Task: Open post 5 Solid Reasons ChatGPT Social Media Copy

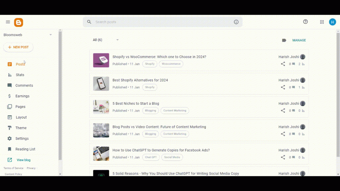Action: click(x=176, y=173)
